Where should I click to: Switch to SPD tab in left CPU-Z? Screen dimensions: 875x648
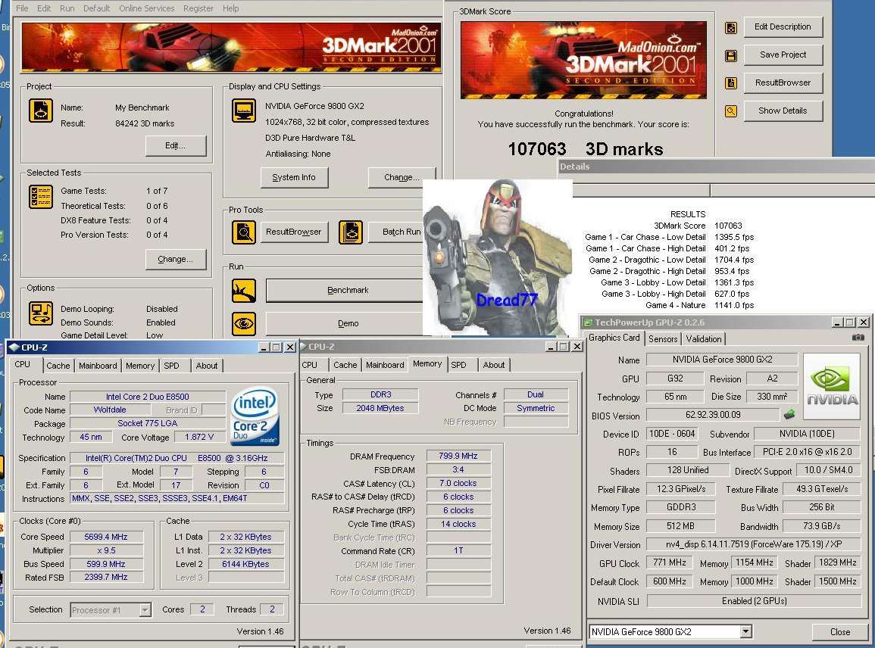[171, 366]
